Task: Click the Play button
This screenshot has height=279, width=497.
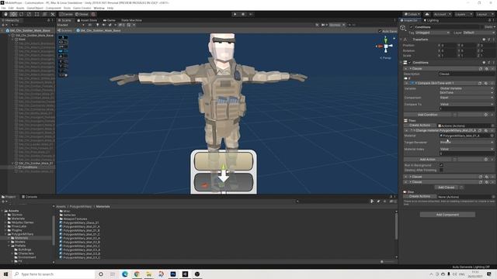Action: [x=235, y=14]
